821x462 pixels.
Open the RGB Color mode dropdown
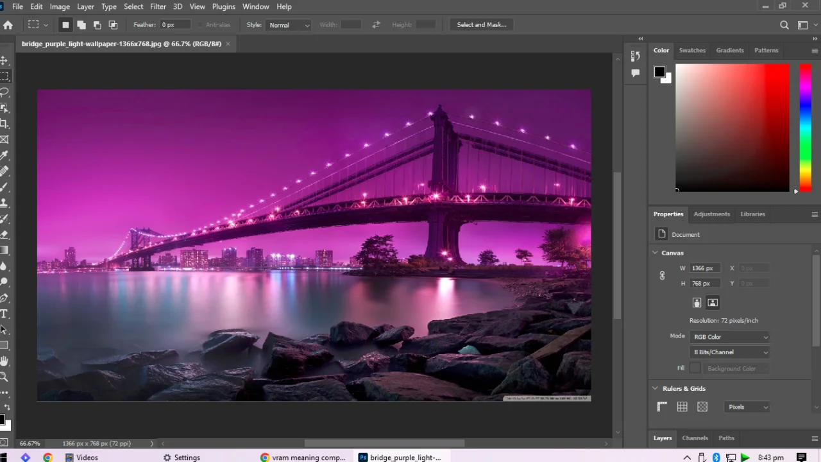pyautogui.click(x=730, y=337)
